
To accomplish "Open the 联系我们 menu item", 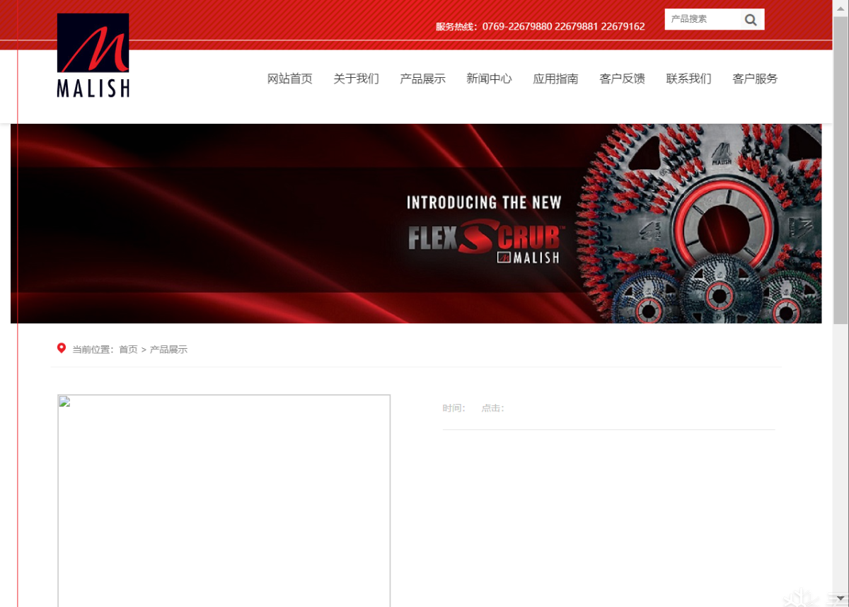I will 689,79.
